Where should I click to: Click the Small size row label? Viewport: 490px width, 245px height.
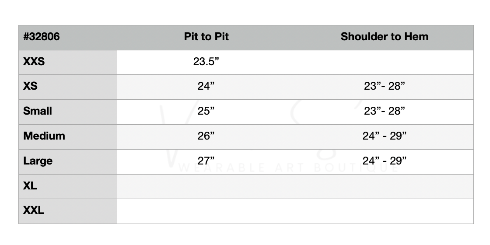pyautogui.click(x=38, y=111)
